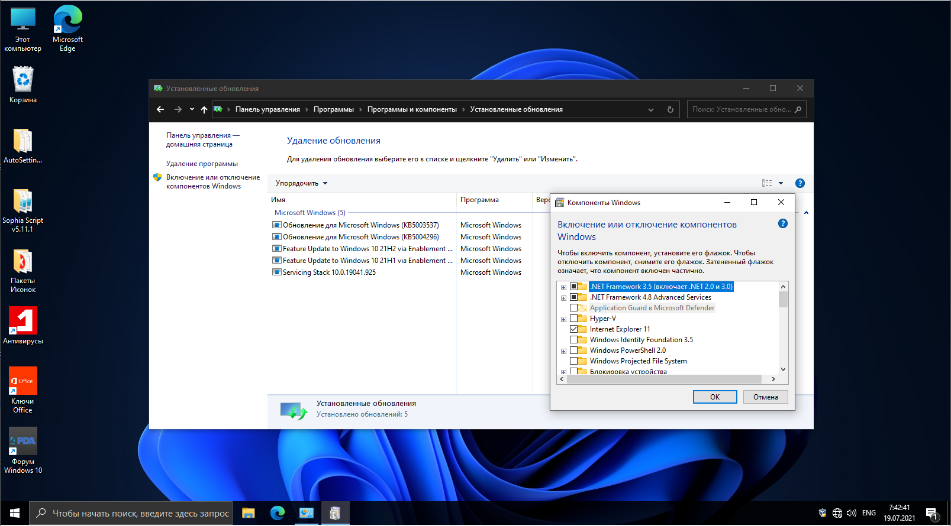Go to Программы и компоненты breadcrumb
Image resolution: width=951 pixels, height=526 pixels.
[412, 109]
